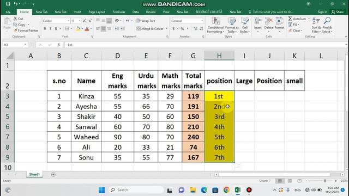This screenshot has height=196, width=349.
Task: Open the Merge & Center dropdown arrow
Action: (166, 29)
